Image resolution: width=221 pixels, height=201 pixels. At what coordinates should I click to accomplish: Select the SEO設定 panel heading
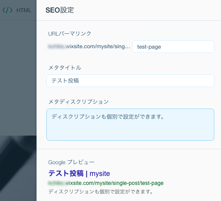60,10
